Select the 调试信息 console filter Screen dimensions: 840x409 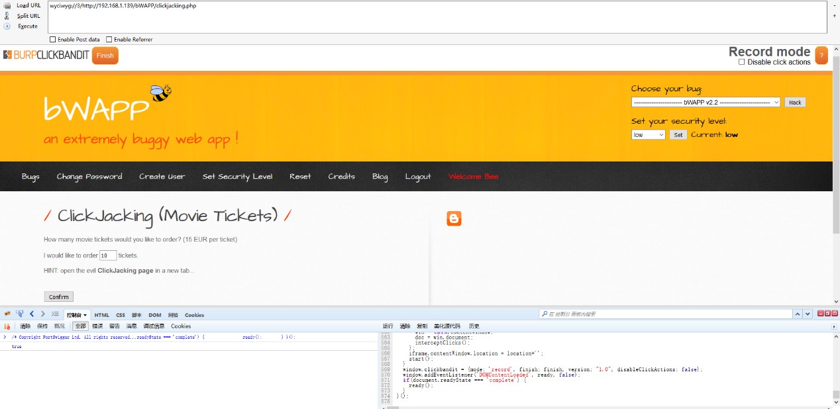[154, 326]
